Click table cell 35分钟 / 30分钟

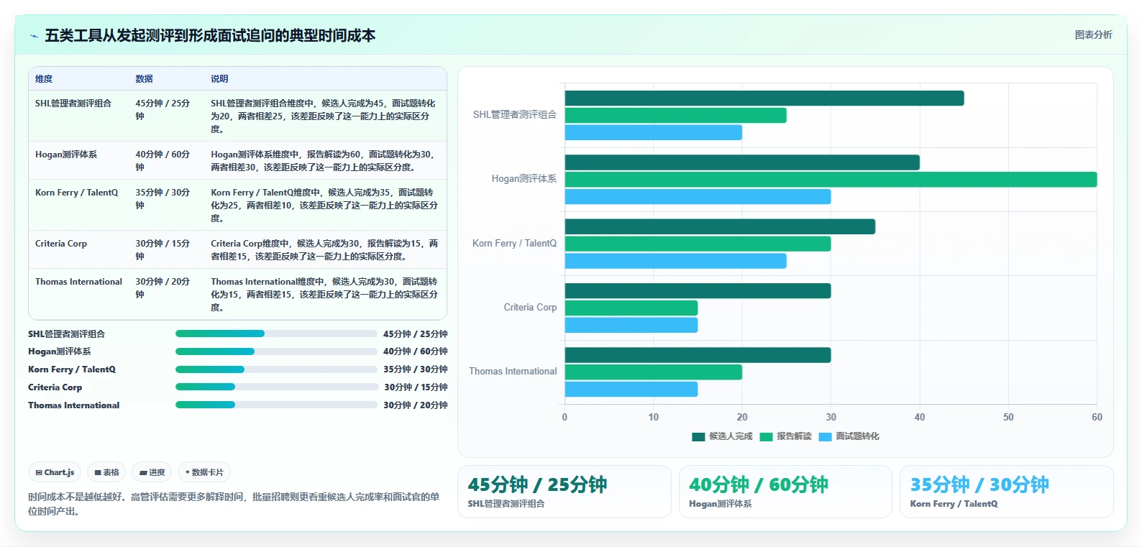tap(163, 199)
